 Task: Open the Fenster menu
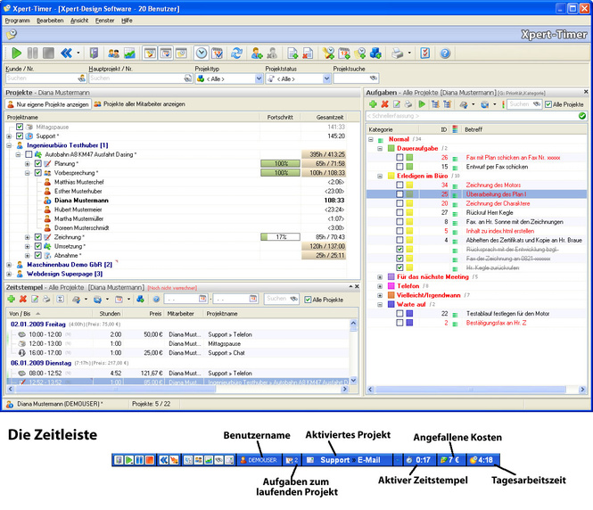pyautogui.click(x=104, y=21)
